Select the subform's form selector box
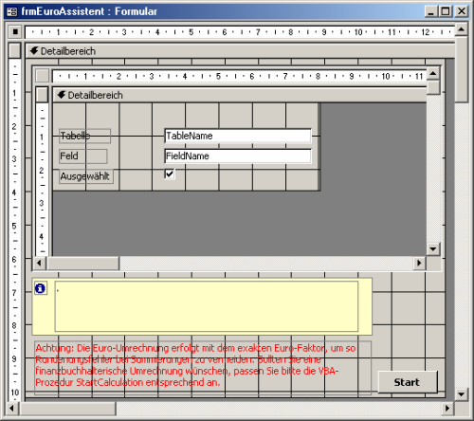 pyautogui.click(x=43, y=76)
